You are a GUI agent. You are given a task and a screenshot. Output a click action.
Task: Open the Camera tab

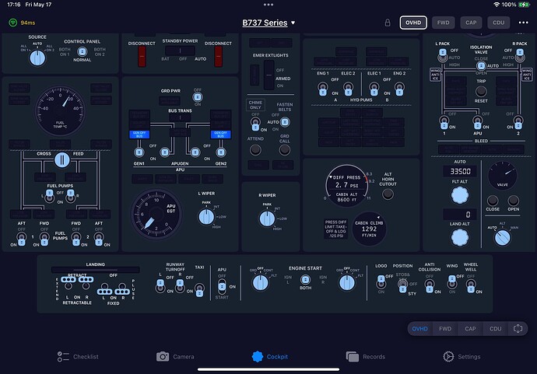[175, 357]
